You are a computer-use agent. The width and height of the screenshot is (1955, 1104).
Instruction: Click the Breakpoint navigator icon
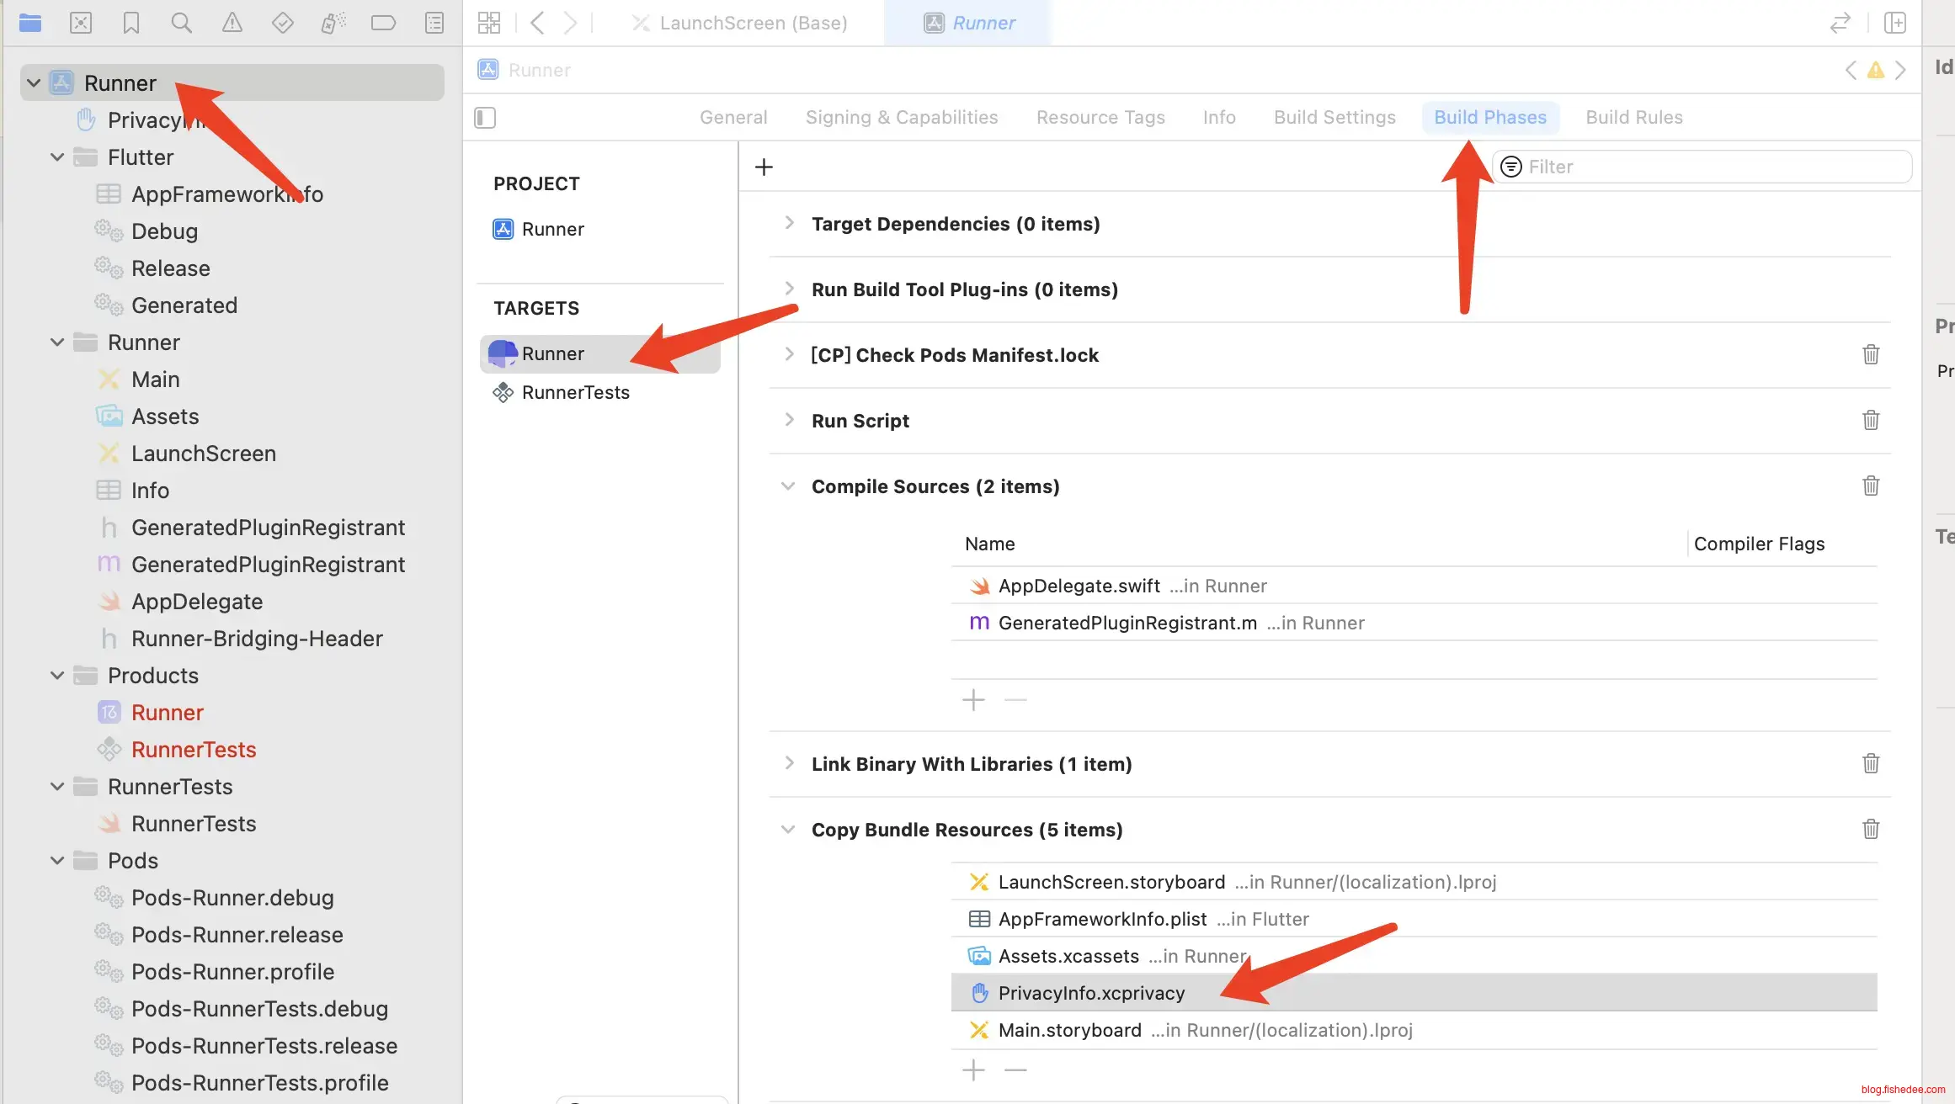click(x=383, y=23)
